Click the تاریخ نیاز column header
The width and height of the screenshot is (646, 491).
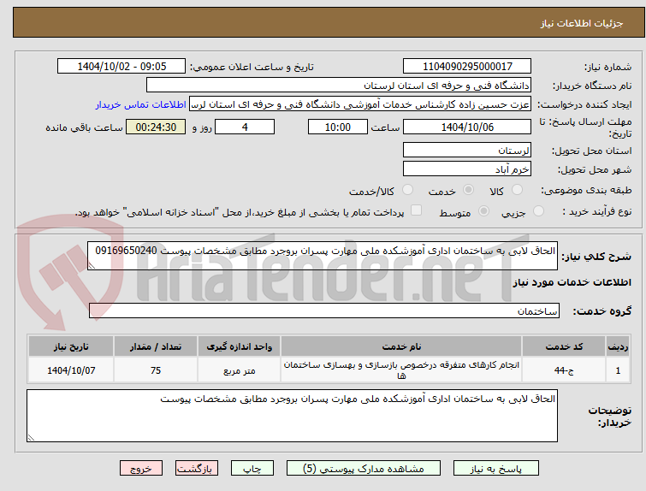pos(71,346)
